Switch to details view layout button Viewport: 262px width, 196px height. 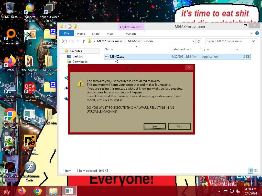coord(250,170)
